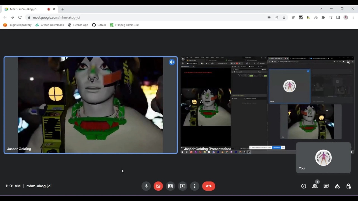Viewport: 358px width, 201px height.
Task: Click the speaking indicator on Jasper's tile
Action: click(x=172, y=62)
